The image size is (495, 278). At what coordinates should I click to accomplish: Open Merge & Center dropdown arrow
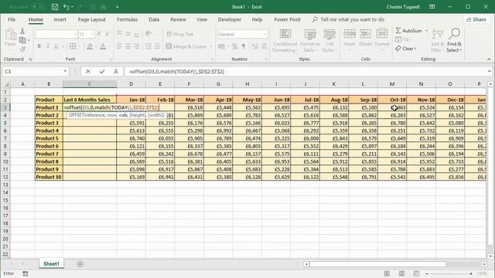point(210,46)
